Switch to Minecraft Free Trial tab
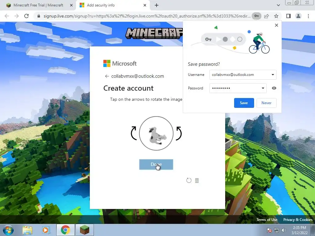This screenshot has height=236, width=315. click(38, 5)
